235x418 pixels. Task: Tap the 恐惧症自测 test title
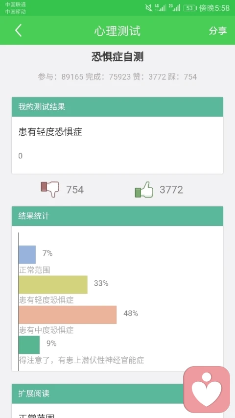[117, 57]
